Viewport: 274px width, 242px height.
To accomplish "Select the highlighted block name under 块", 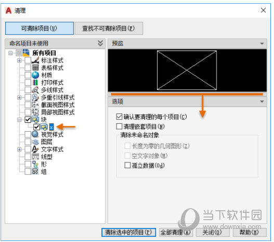I will 51,127.
